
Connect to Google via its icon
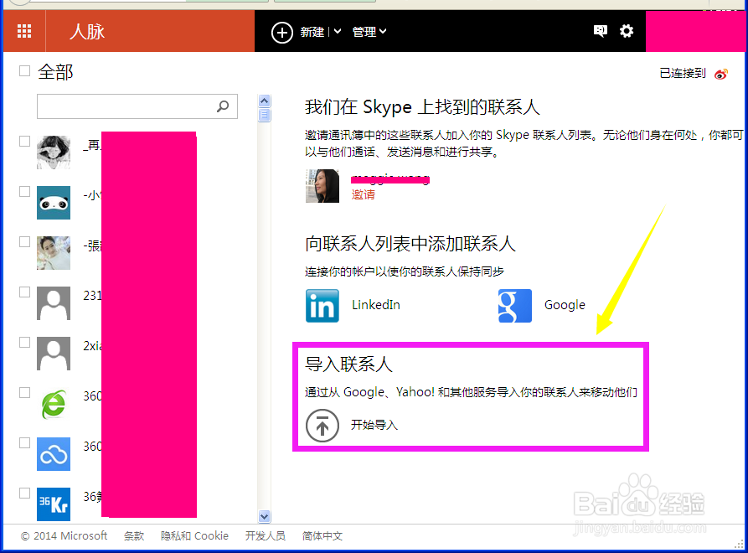(514, 306)
